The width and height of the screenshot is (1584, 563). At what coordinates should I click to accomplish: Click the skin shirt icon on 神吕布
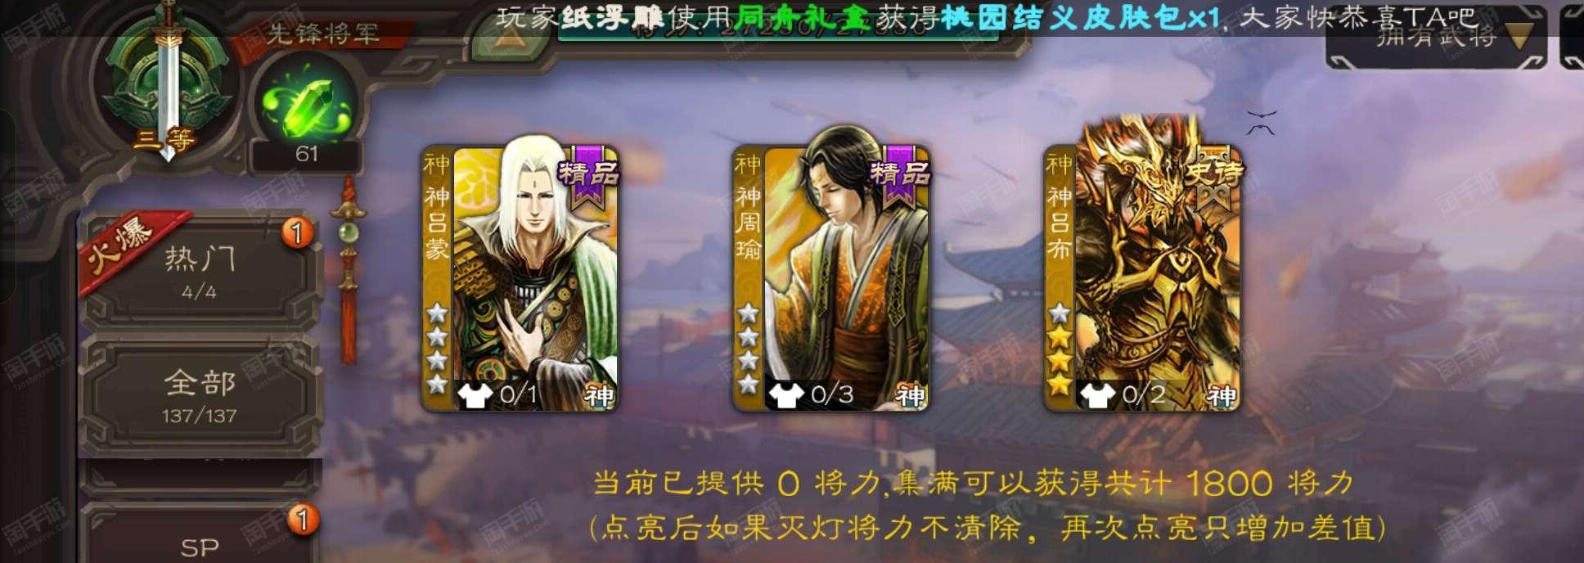(1096, 395)
